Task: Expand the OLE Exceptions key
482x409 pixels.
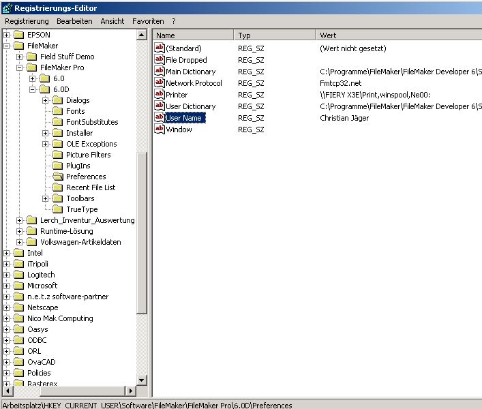Action: tap(45, 144)
